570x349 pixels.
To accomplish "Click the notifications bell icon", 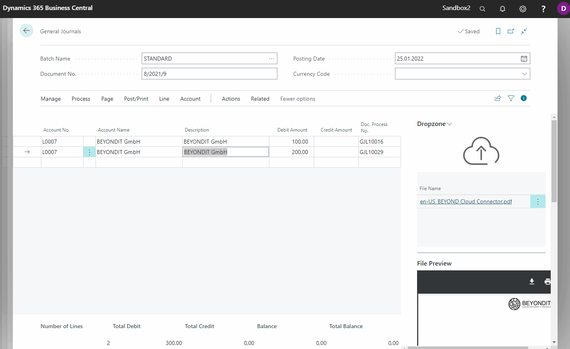I will [x=503, y=8].
